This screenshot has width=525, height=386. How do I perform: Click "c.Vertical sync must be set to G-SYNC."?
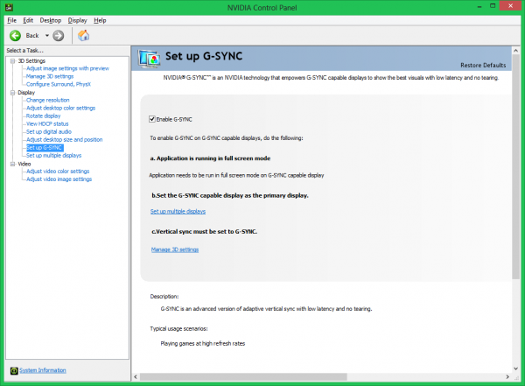tap(205, 232)
